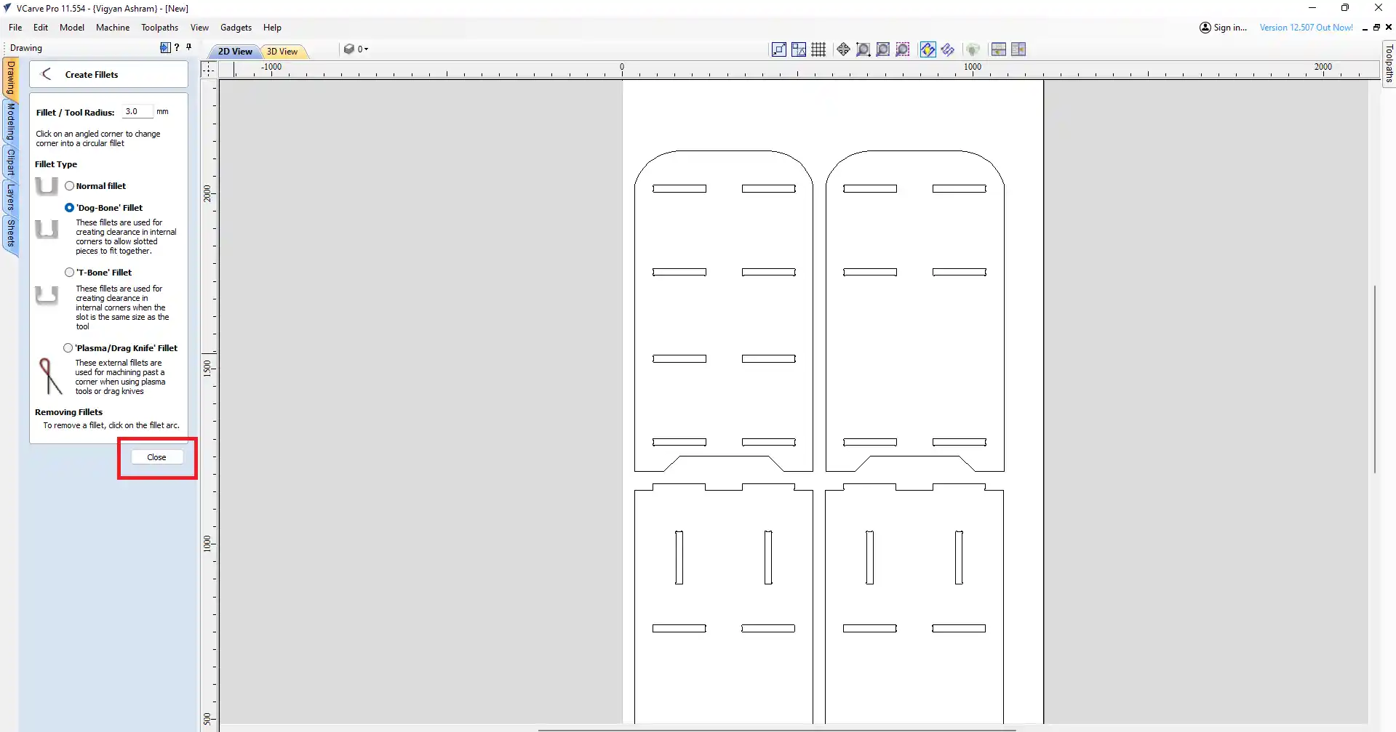Click the Version 12.507 Out Now link
1396x732 pixels.
(1307, 28)
